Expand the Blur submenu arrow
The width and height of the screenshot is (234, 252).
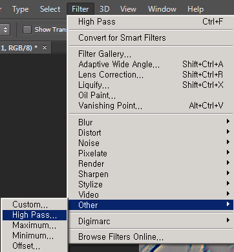coord(228,121)
